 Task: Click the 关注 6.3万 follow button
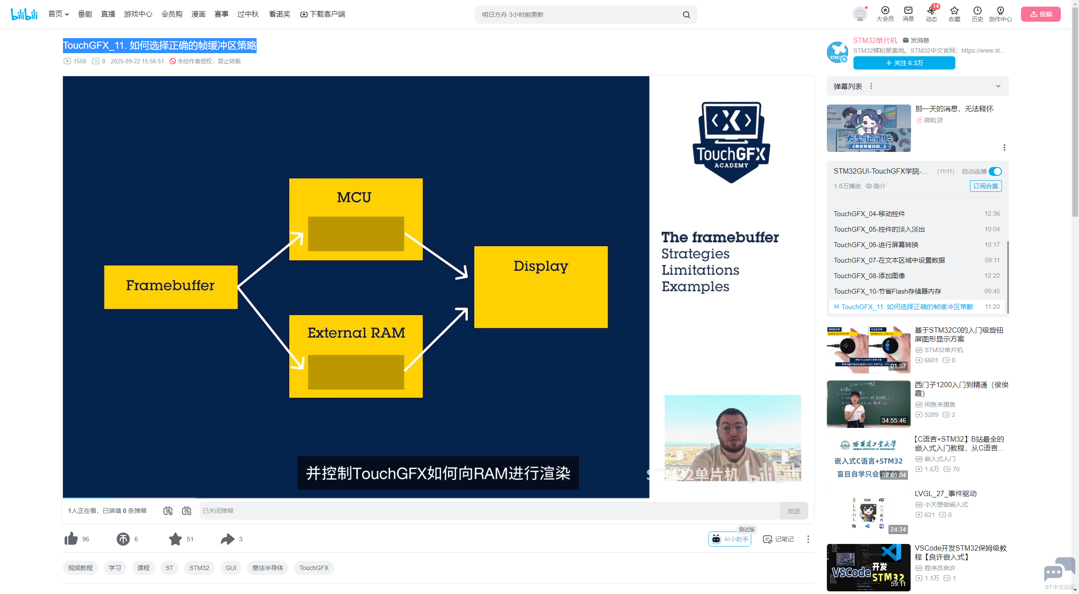click(904, 63)
